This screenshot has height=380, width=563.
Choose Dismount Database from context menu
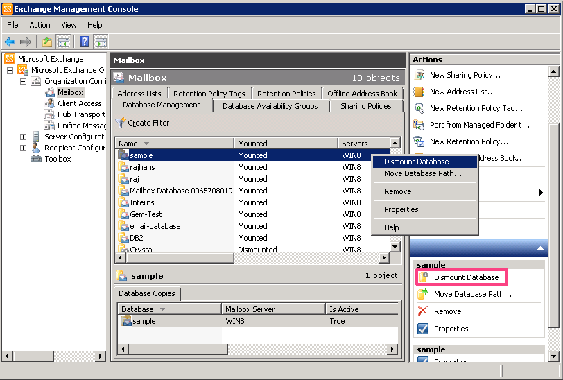point(425,162)
